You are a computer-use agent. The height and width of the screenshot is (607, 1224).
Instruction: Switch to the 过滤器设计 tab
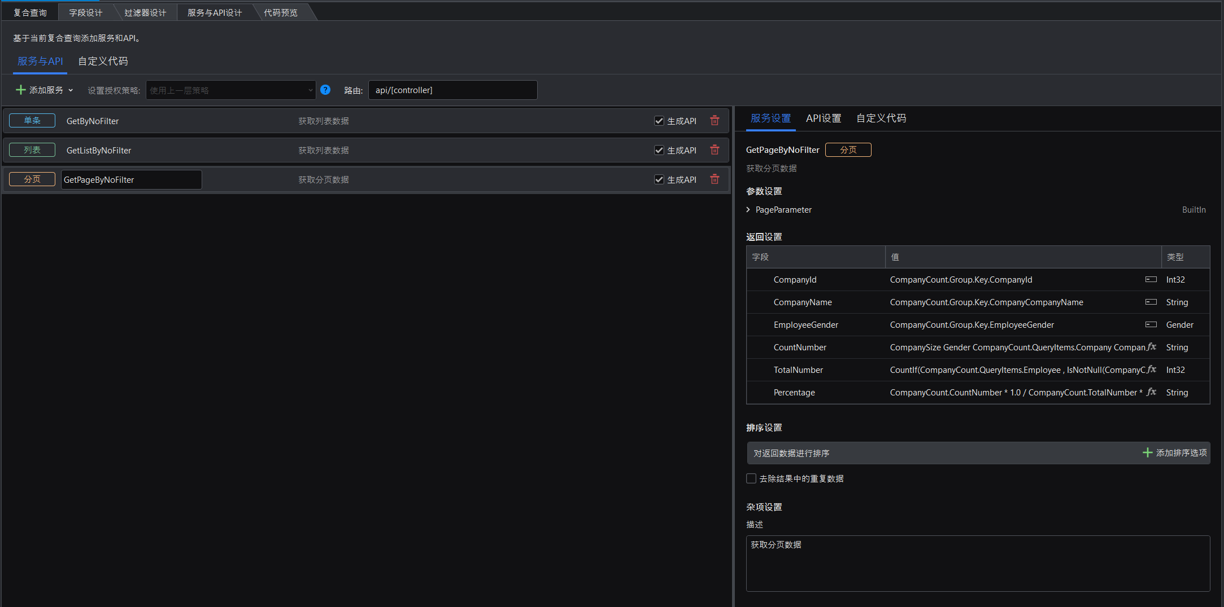pos(145,12)
